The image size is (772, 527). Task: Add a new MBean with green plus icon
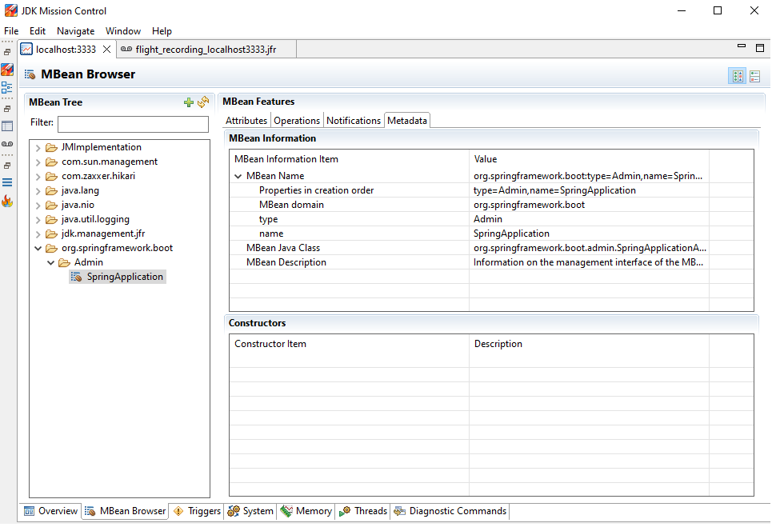(x=189, y=102)
